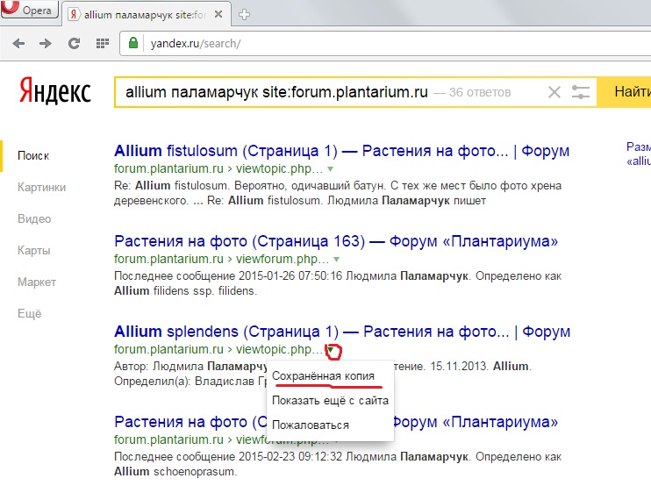This screenshot has width=651, height=500.
Task: Expand arrow next to Allium fistulosum result URL
Action: click(331, 168)
